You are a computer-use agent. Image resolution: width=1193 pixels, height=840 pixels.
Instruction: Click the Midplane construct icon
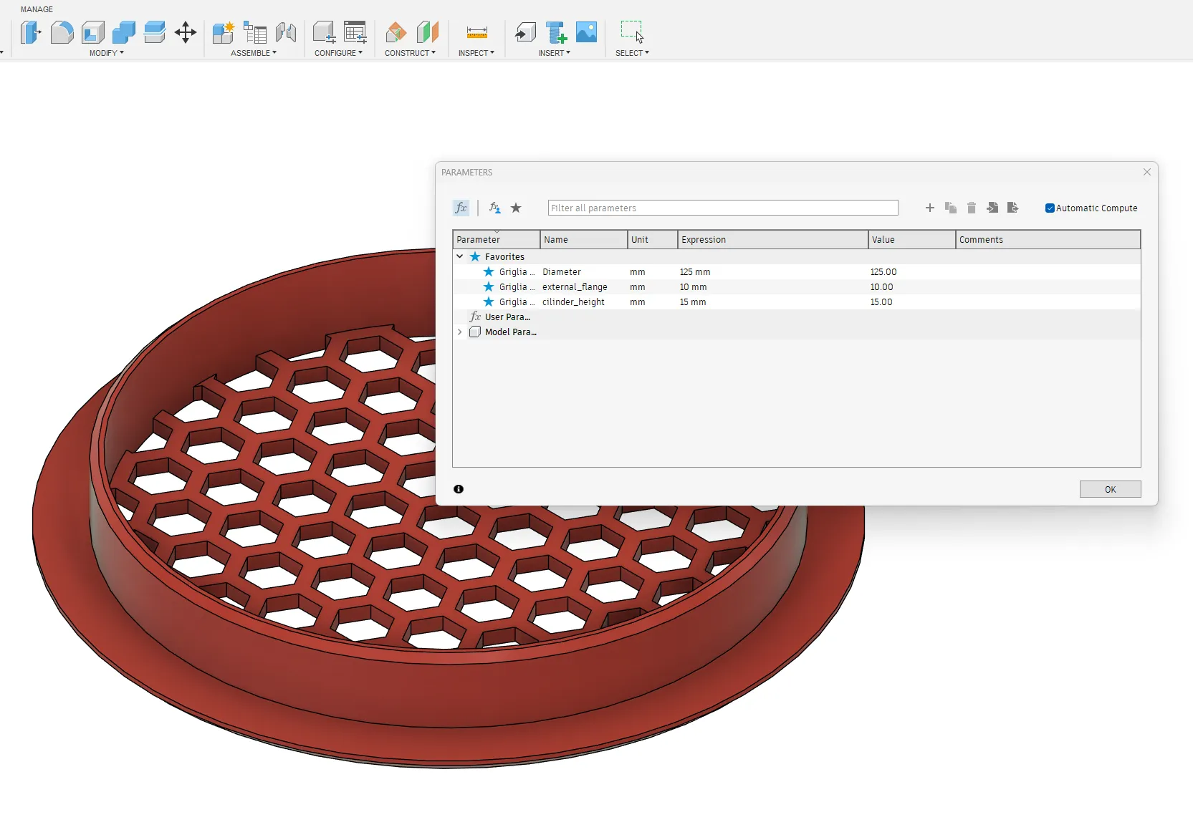[428, 32]
